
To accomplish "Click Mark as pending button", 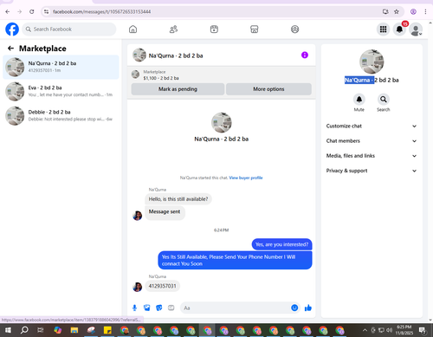I will coord(178,89).
